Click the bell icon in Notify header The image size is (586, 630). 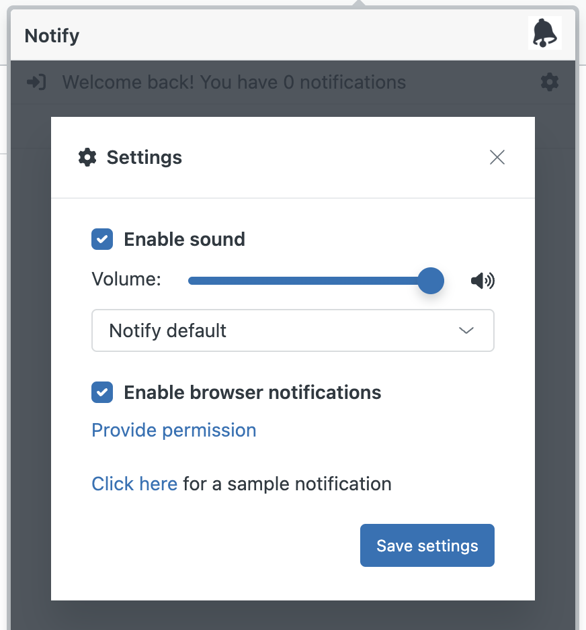pos(544,33)
